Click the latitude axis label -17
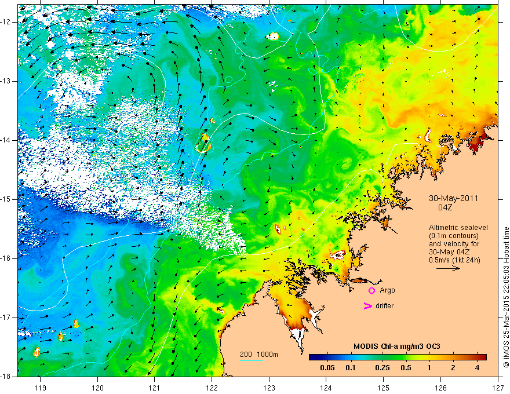The width and height of the screenshot is (510, 394). point(6,318)
